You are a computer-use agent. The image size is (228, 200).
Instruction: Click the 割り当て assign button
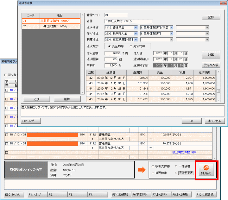[x=206, y=170]
